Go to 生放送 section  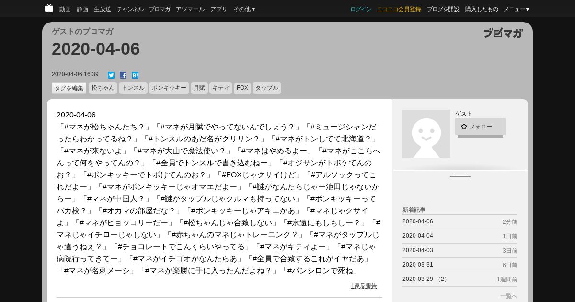(x=103, y=9)
